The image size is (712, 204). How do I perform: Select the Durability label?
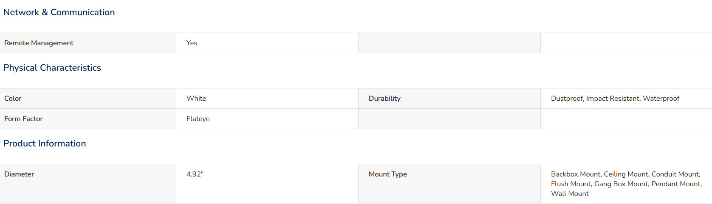(x=384, y=99)
